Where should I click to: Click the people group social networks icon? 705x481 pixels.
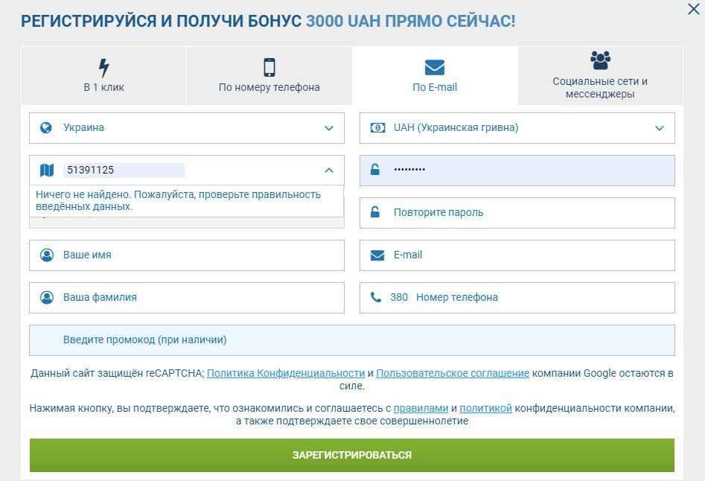pos(600,60)
